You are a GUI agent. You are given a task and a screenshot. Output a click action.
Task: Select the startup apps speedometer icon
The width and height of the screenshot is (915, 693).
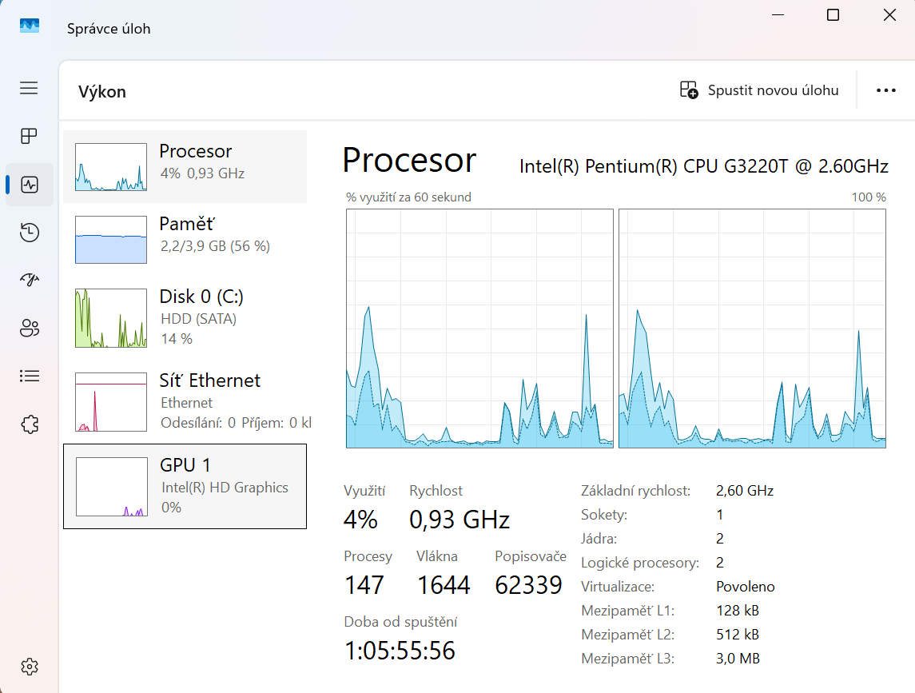tap(29, 280)
